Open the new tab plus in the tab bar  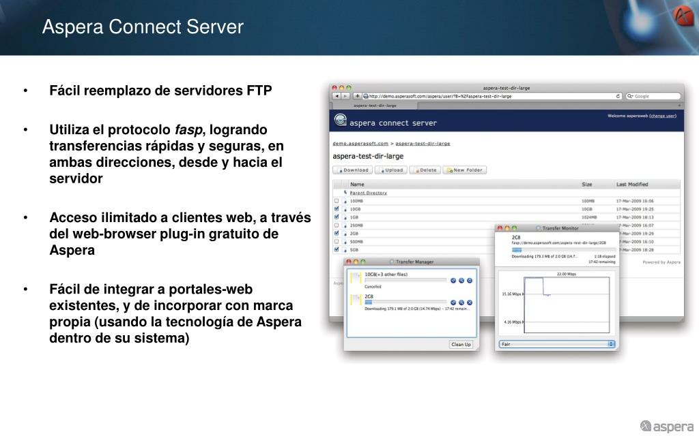[679, 106]
